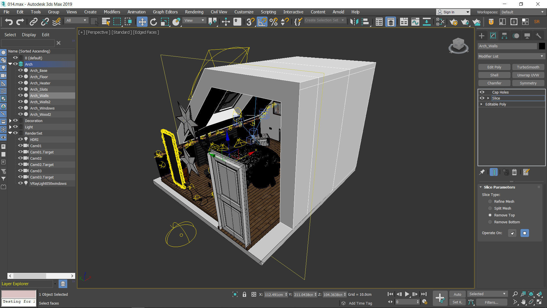
Task: Click the Play Animation button
Action: point(407,294)
